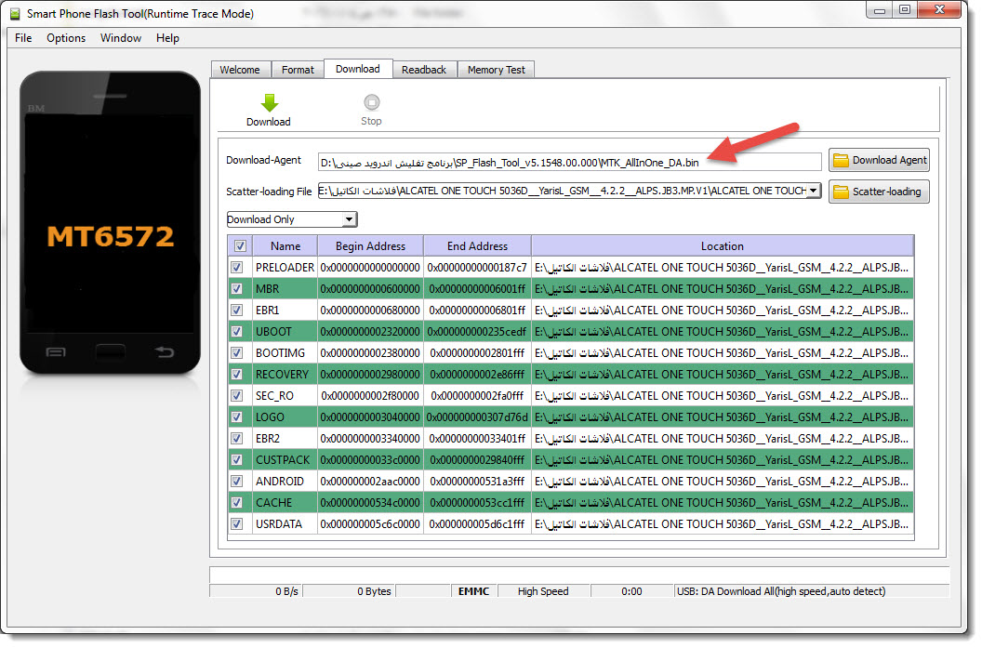The width and height of the screenshot is (982, 648).
Task: Expand the Download Only mode dropdown
Action: [350, 219]
